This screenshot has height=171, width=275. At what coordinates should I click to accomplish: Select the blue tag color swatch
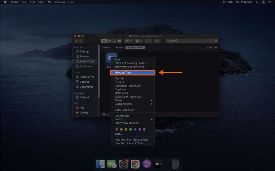pyautogui.click(x=135, y=129)
